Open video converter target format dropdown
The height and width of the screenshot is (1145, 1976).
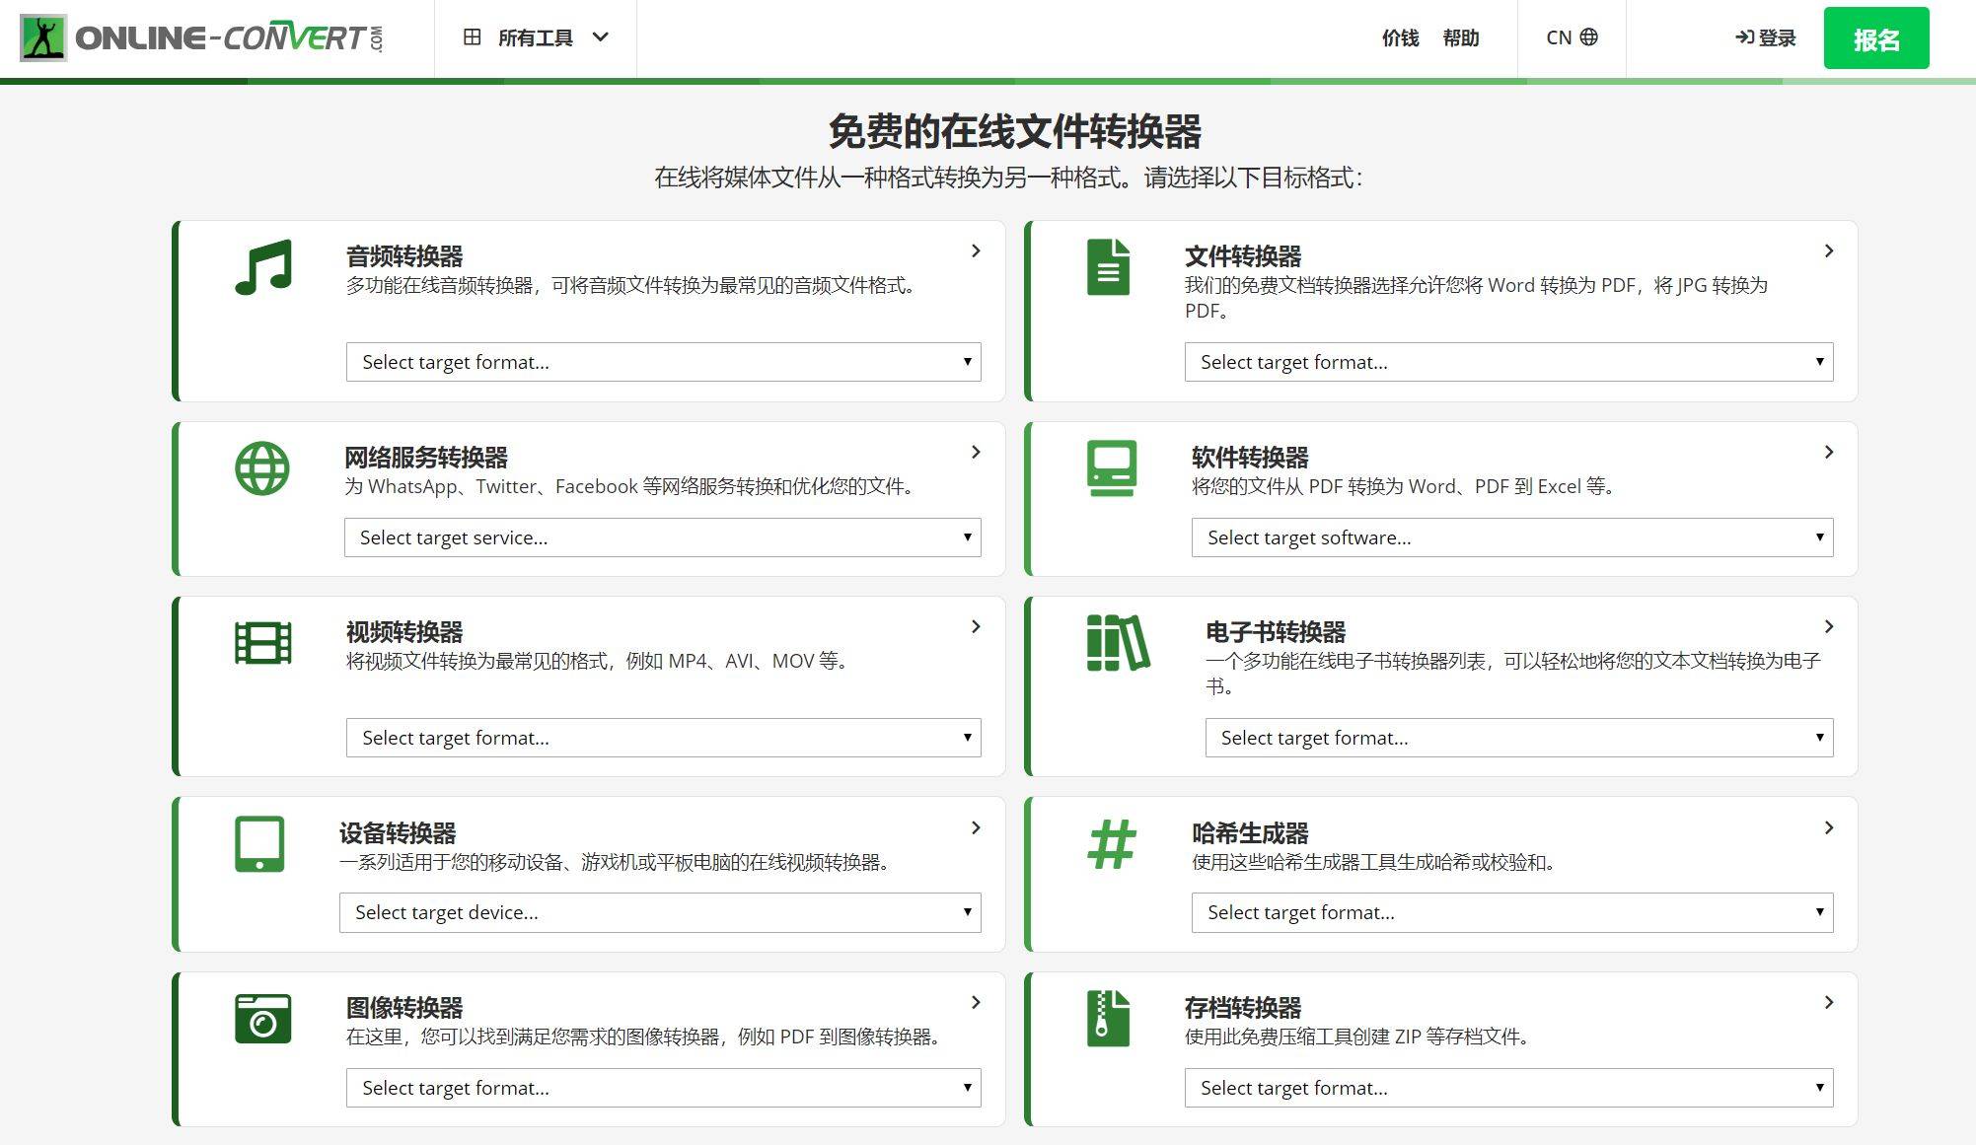[663, 738]
